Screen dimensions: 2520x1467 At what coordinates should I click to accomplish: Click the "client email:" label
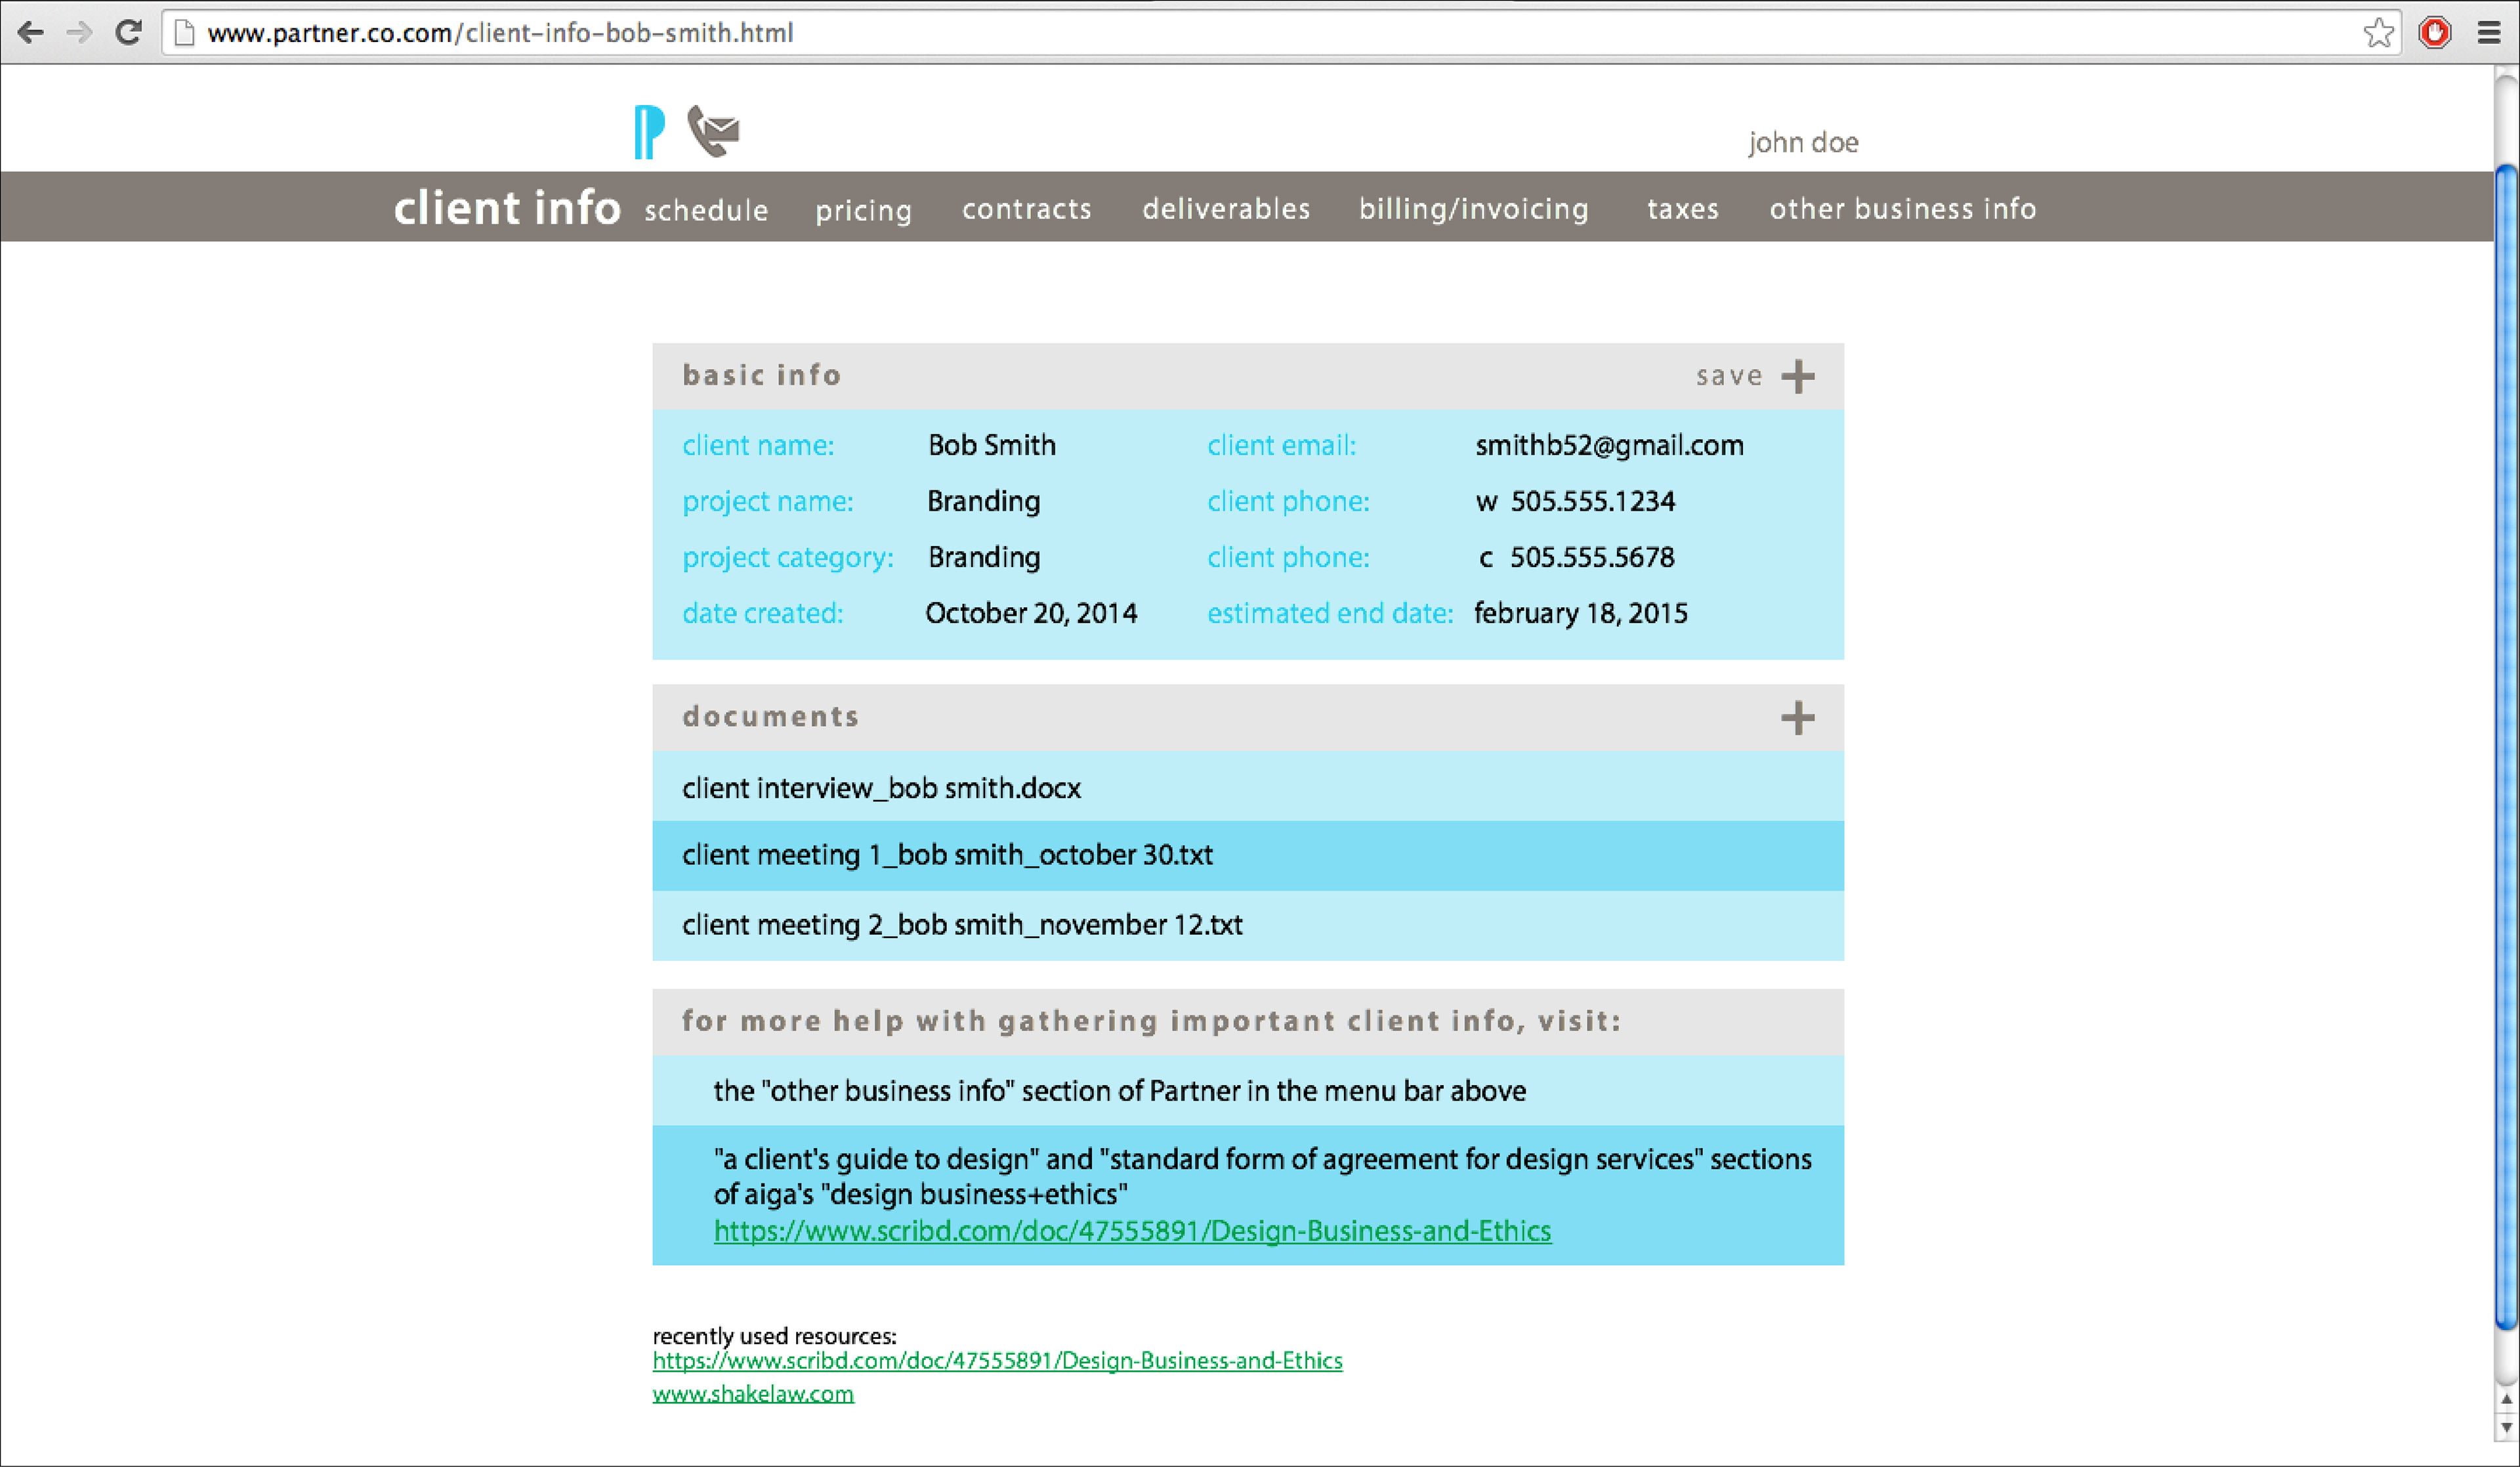tap(1282, 445)
